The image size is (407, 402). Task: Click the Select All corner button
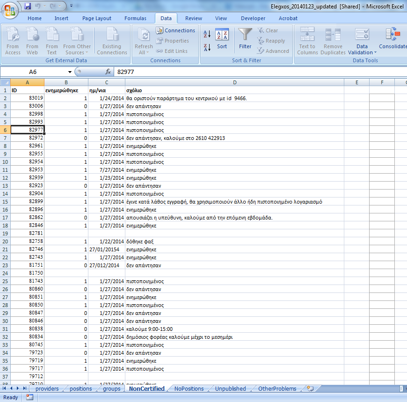(5, 82)
